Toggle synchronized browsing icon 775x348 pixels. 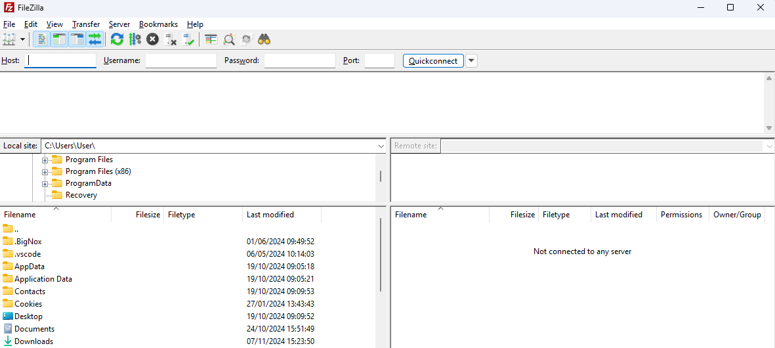246,39
